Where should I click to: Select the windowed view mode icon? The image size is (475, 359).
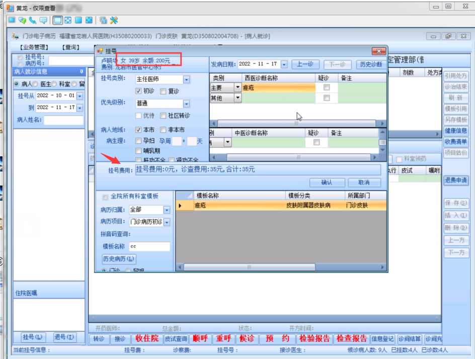click(57, 20)
